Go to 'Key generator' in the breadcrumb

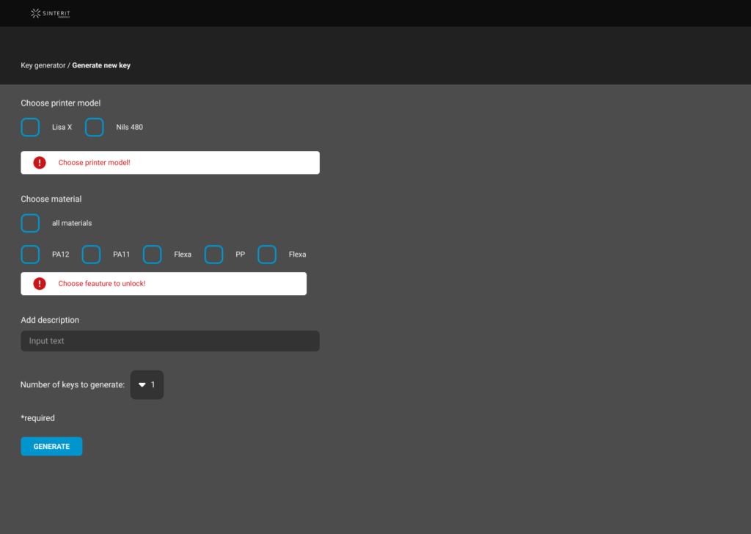tap(43, 65)
